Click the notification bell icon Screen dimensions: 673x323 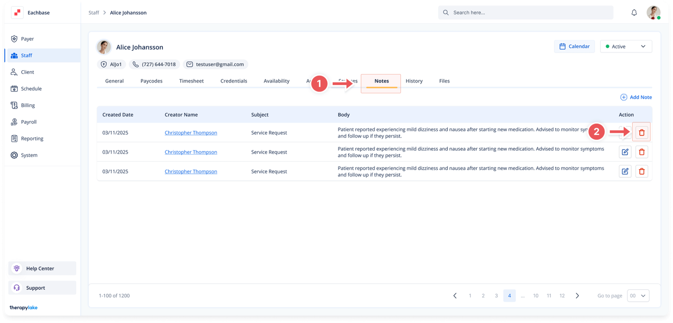(x=634, y=12)
